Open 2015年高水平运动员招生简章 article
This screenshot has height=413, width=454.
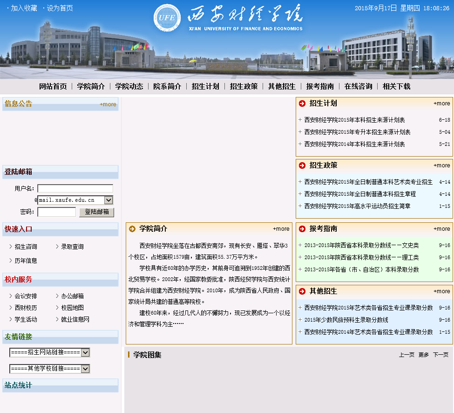pos(357,206)
